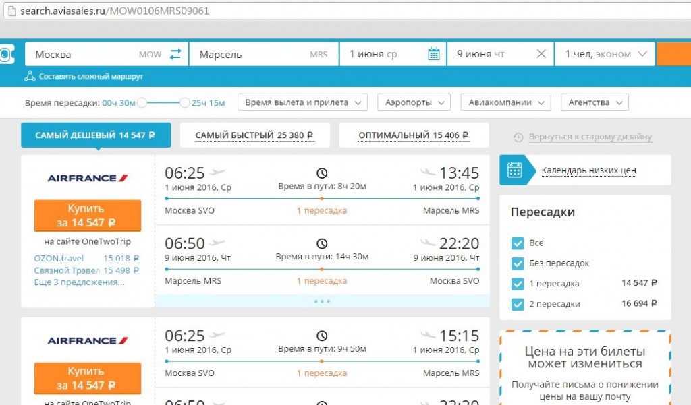The width and height of the screenshot is (691, 405).
Task: Click the Air France logo in first result
Action: point(88,178)
